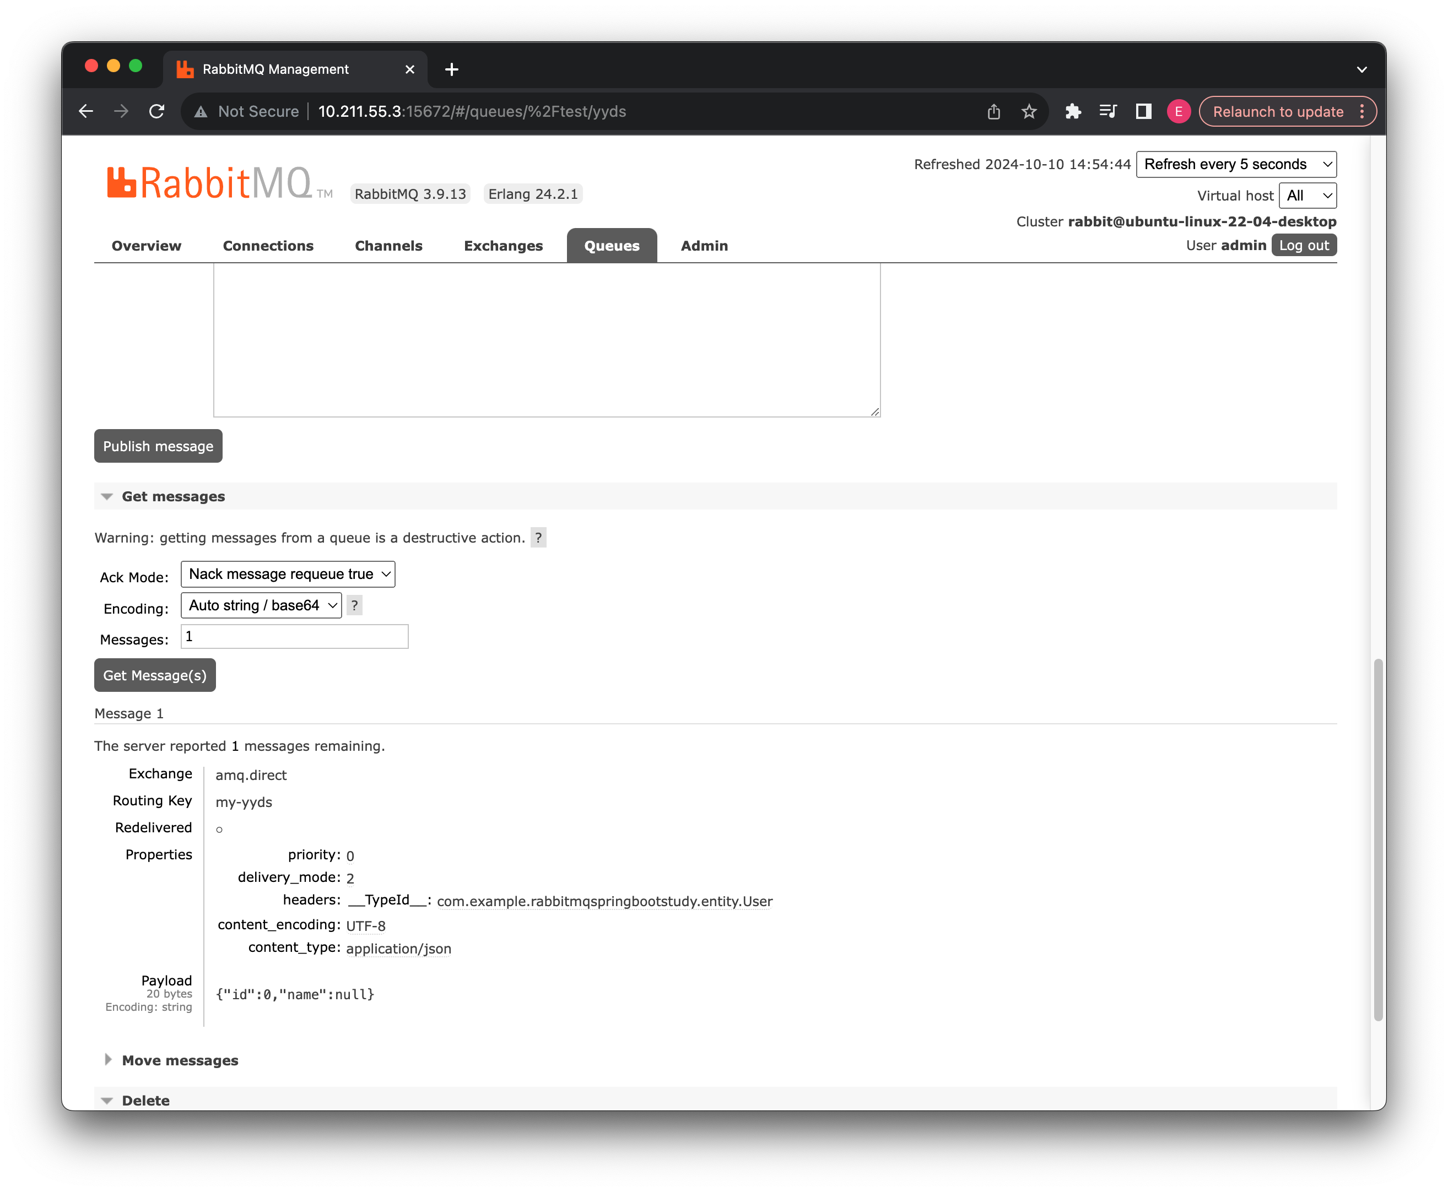Click help icon next to Encoding dropdown
The width and height of the screenshot is (1448, 1192).
(x=354, y=605)
